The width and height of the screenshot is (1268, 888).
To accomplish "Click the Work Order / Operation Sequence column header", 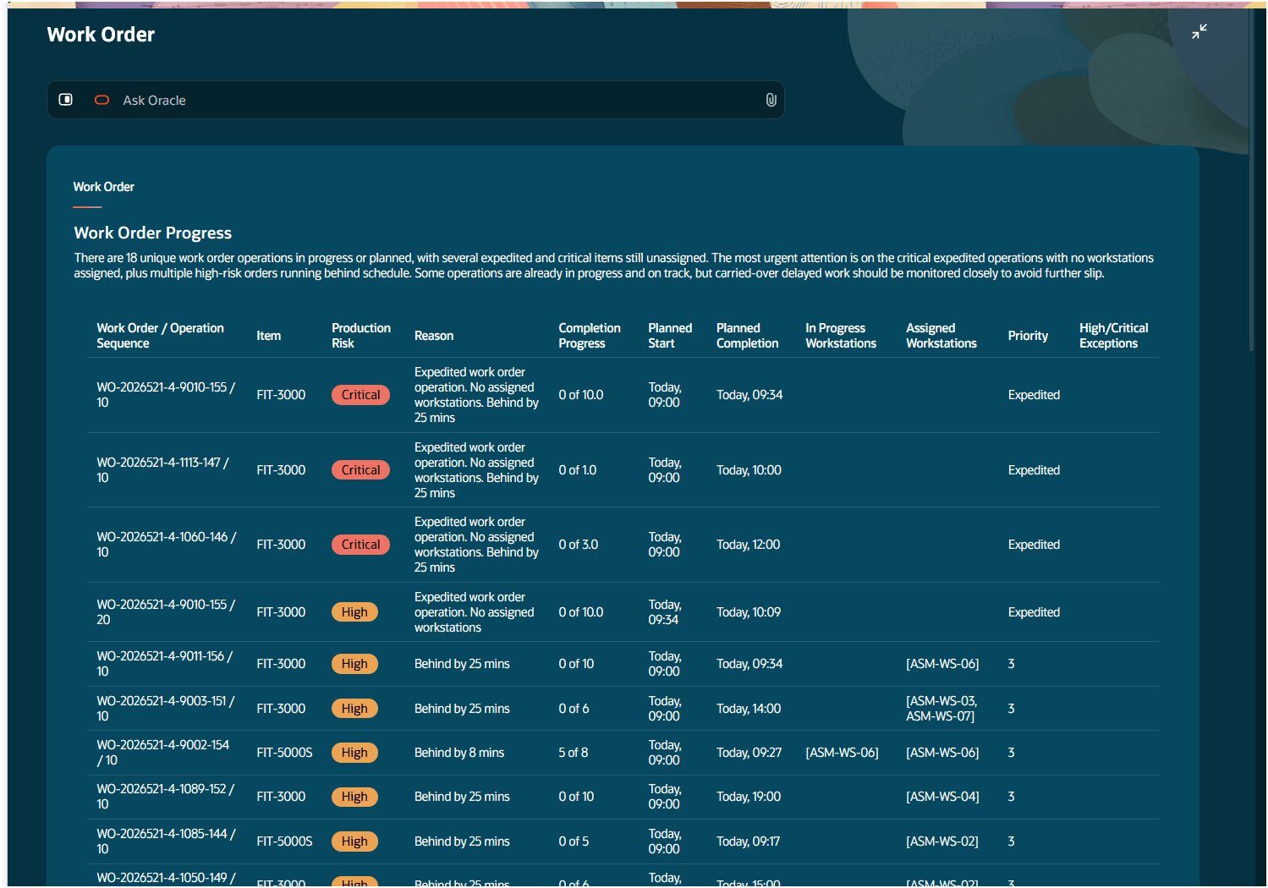I will 161,336.
